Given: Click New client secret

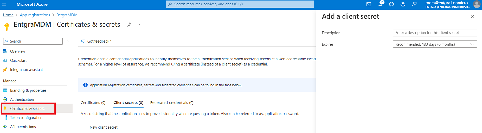Looking at the screenshot, I should [100, 127].
